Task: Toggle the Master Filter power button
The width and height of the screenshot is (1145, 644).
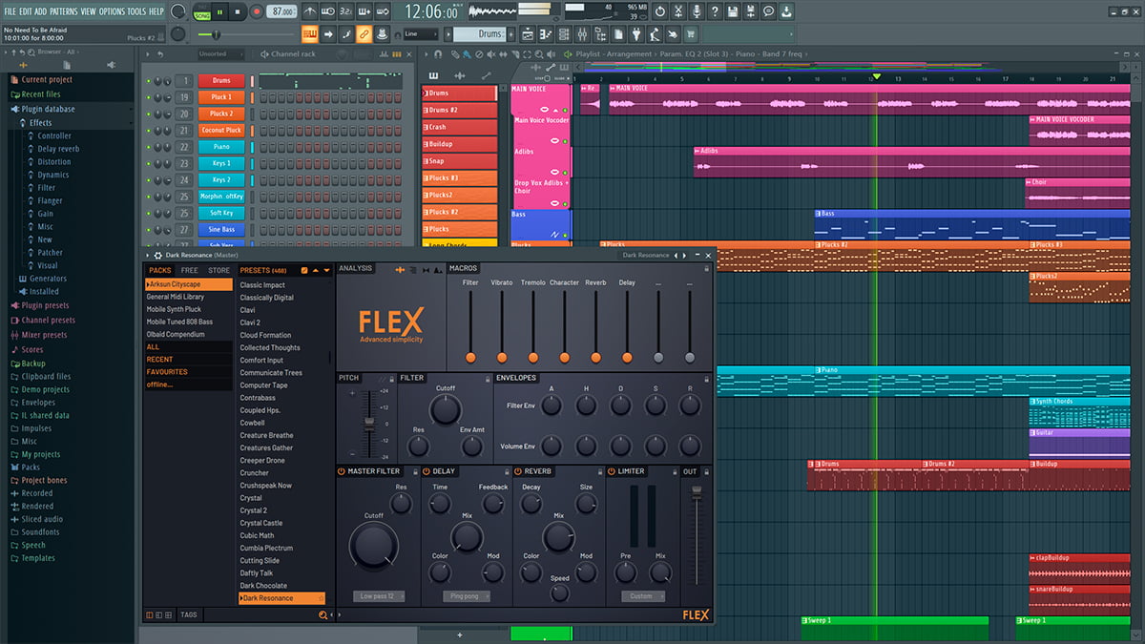Action: click(x=342, y=471)
